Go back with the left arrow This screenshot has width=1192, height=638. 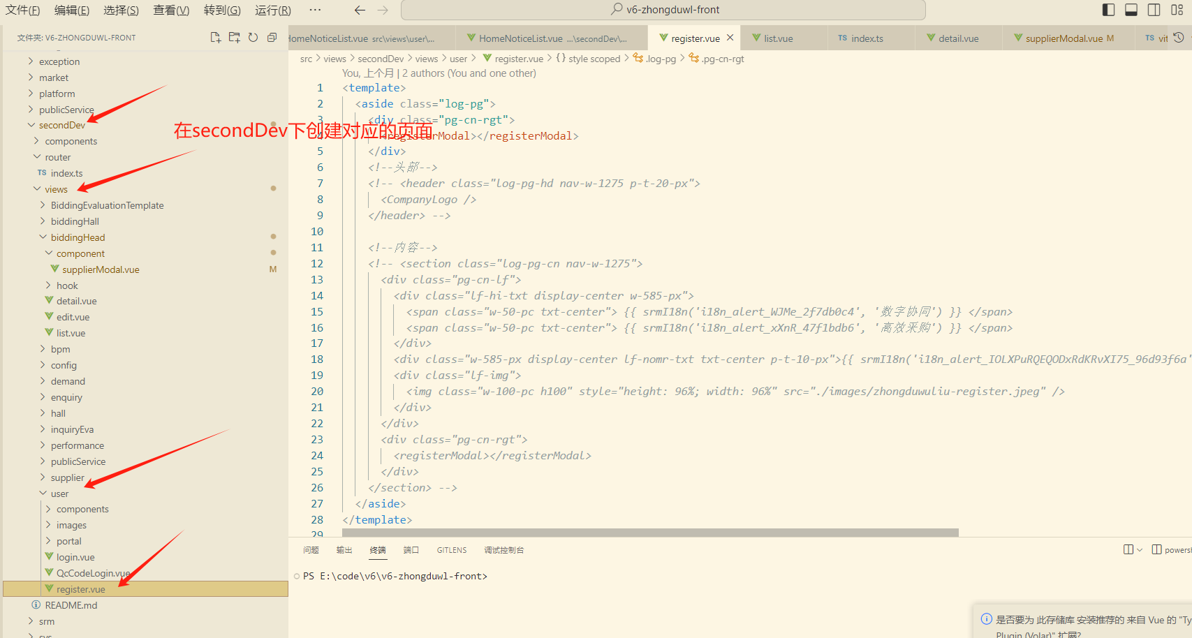[x=360, y=10]
